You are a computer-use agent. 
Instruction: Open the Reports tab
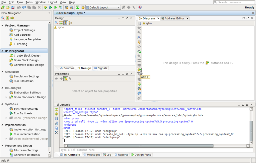[x=121, y=155]
